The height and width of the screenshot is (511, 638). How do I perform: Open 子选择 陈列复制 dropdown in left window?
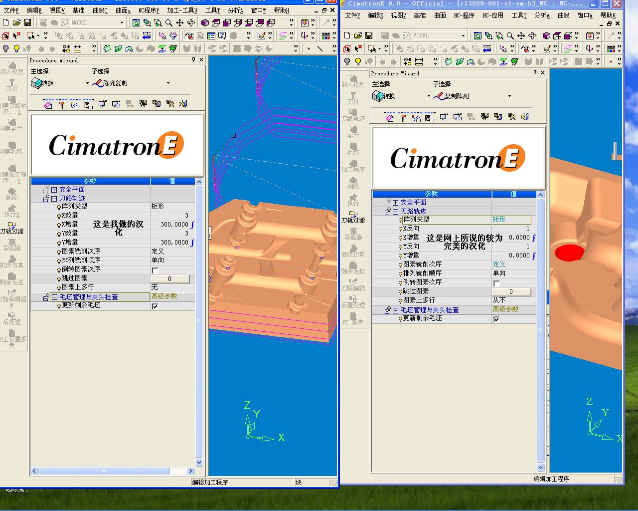coord(168,83)
